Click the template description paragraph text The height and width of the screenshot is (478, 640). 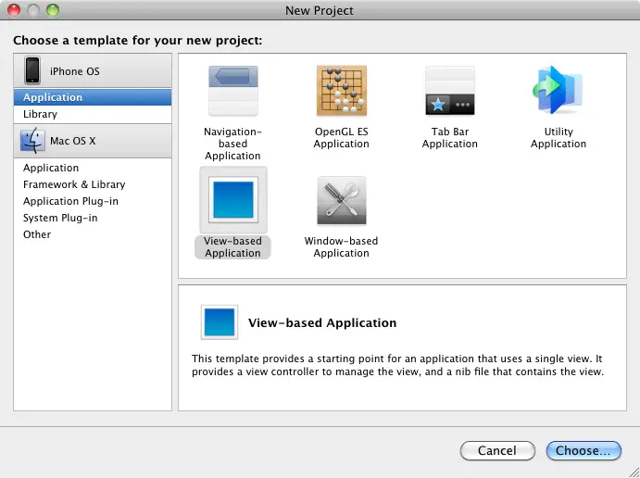tap(397, 365)
